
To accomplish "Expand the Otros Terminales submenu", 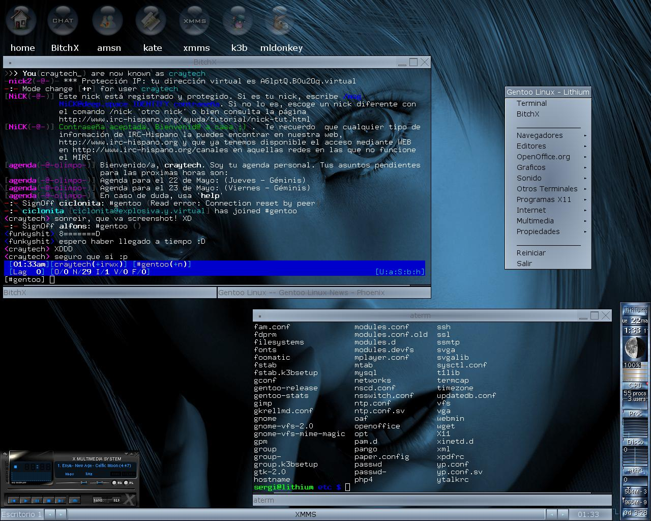I will 548,189.
